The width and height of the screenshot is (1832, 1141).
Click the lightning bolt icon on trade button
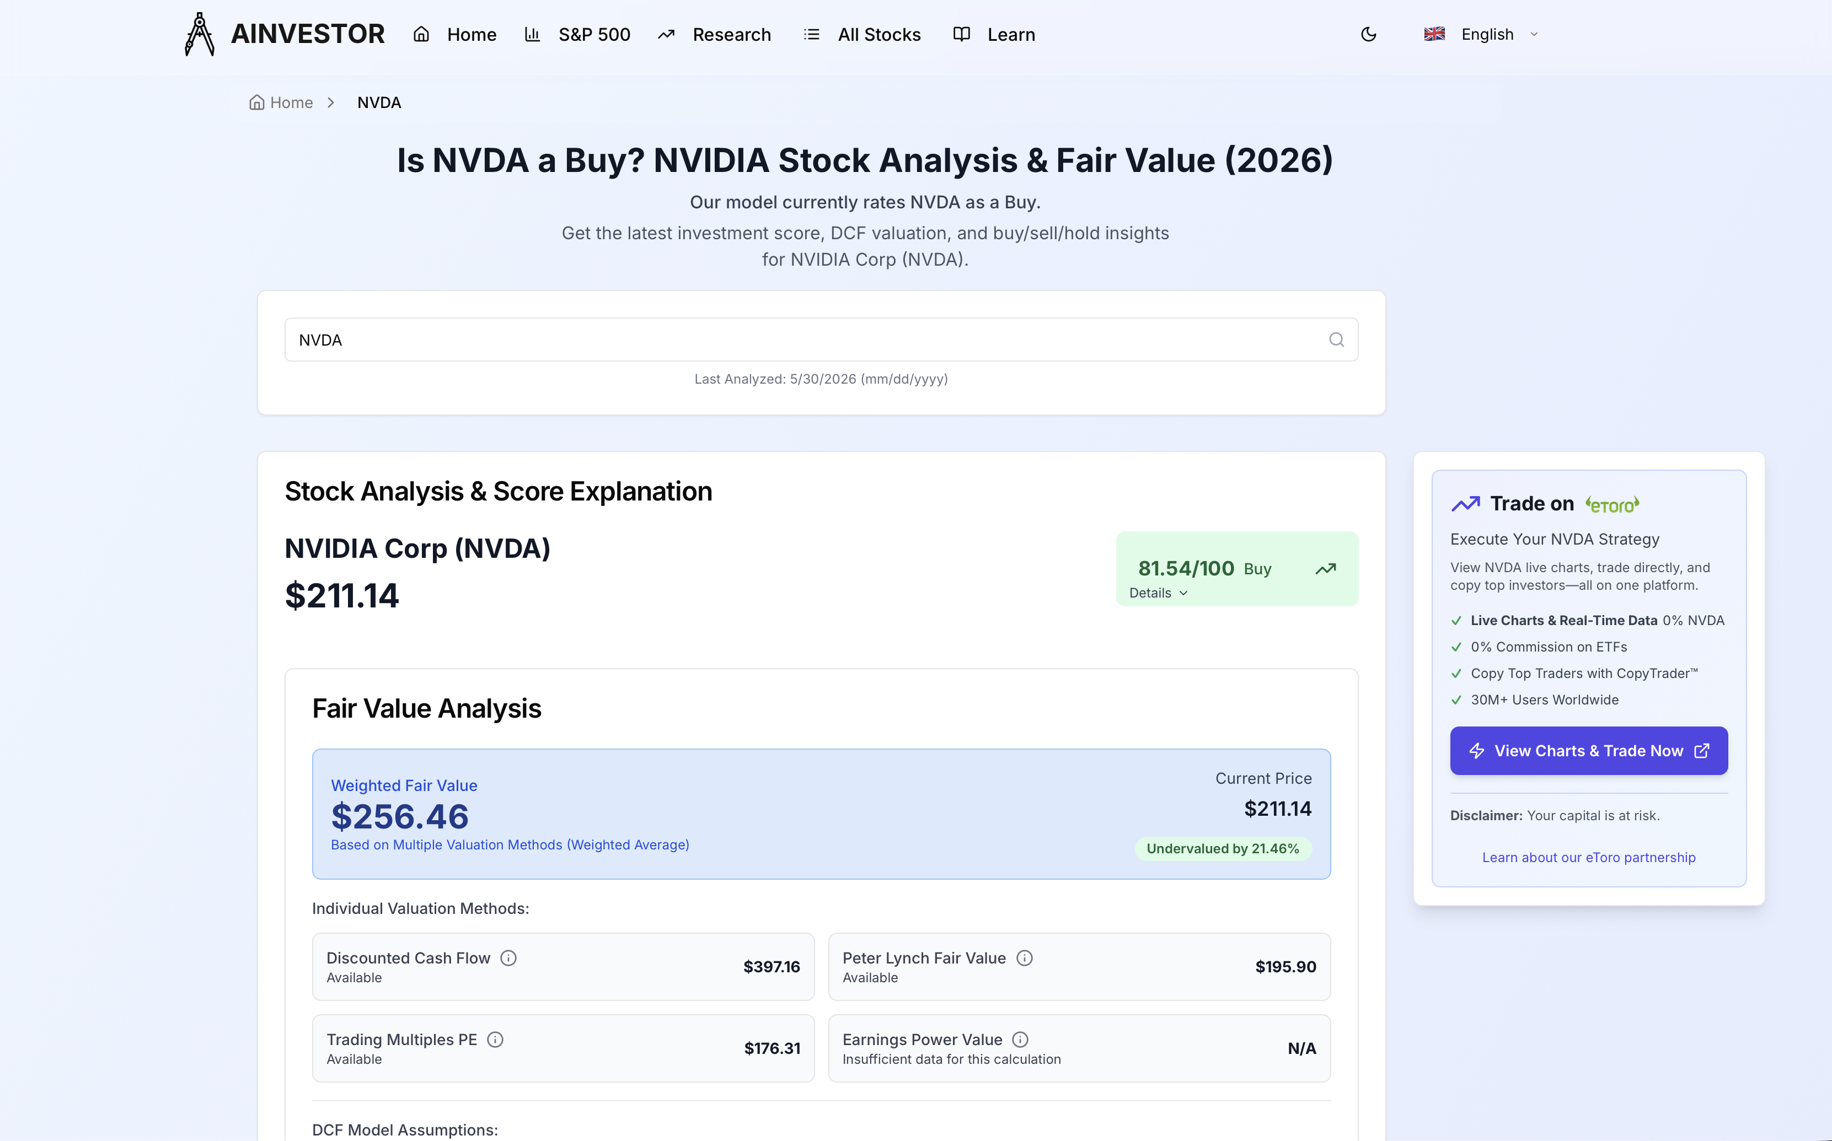(1477, 751)
